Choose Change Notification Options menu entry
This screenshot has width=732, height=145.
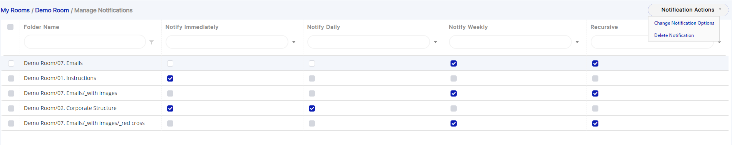(684, 23)
